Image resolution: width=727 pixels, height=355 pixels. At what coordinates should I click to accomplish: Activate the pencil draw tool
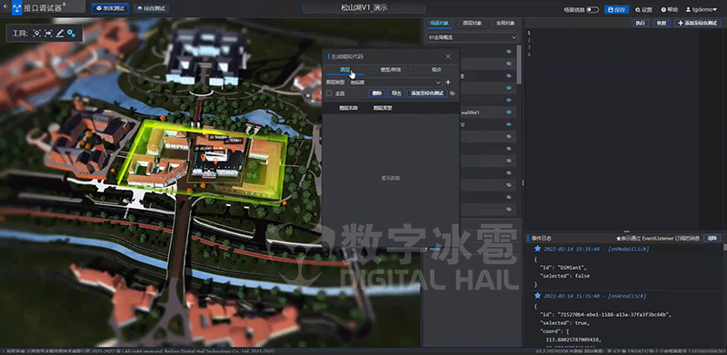tap(59, 33)
